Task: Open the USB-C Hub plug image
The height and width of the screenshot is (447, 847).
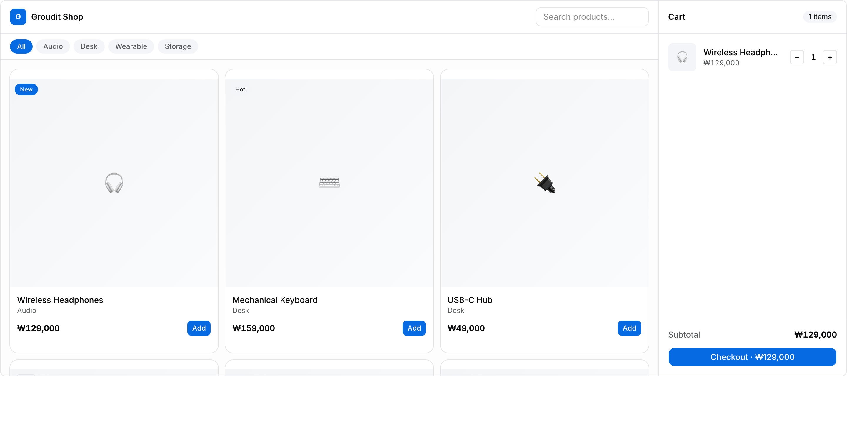Action: pos(544,183)
